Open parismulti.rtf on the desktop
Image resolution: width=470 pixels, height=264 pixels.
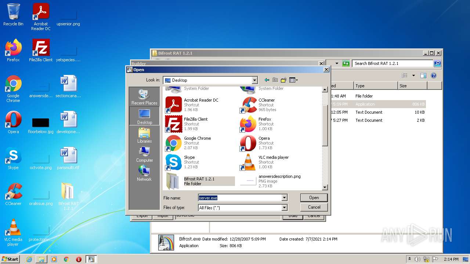(x=68, y=158)
